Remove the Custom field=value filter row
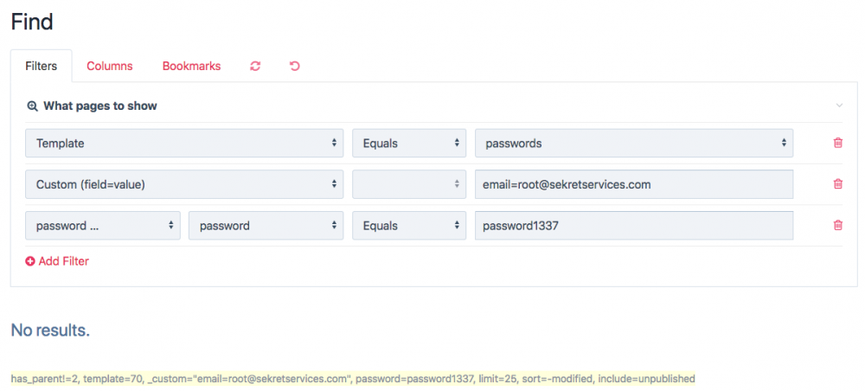 (837, 184)
